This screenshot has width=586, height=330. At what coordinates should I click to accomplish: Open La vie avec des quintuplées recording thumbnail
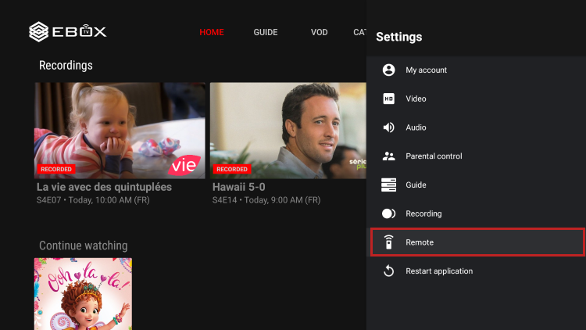120,131
